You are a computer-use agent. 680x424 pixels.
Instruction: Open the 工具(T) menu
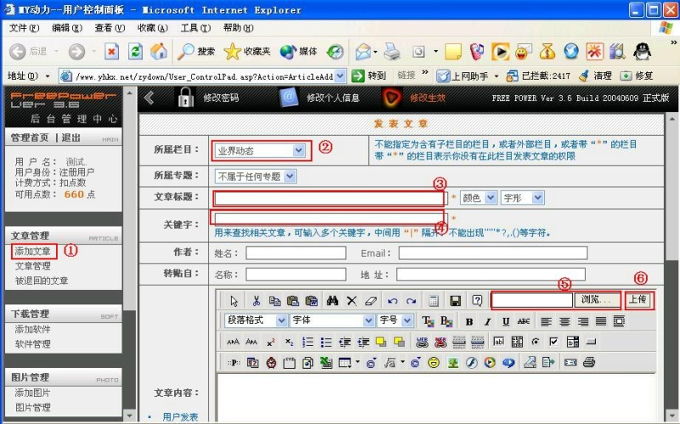click(195, 28)
